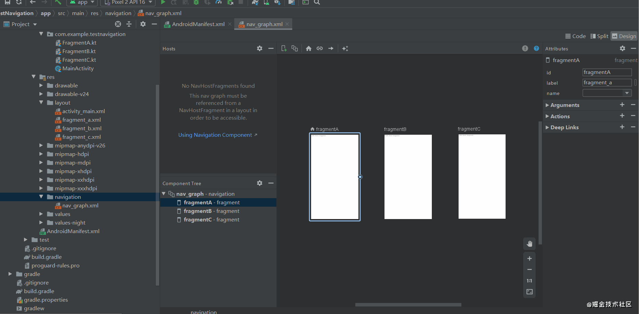Click the Auto Arrange sparkle icon

[x=345, y=48]
